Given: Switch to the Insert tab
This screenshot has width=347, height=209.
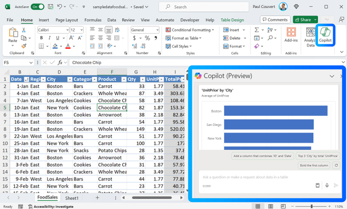Looking at the screenshot, I should [44, 20].
